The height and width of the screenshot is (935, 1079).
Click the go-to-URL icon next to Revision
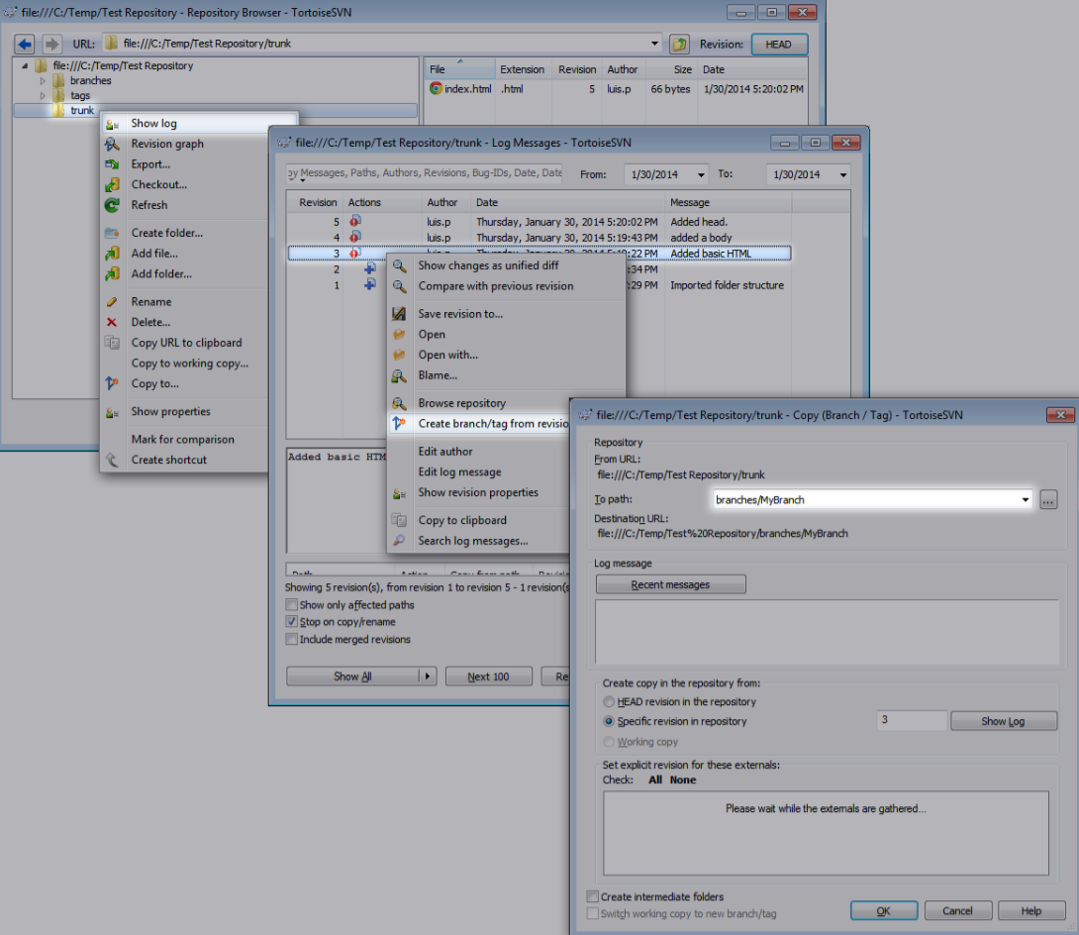pyautogui.click(x=679, y=44)
